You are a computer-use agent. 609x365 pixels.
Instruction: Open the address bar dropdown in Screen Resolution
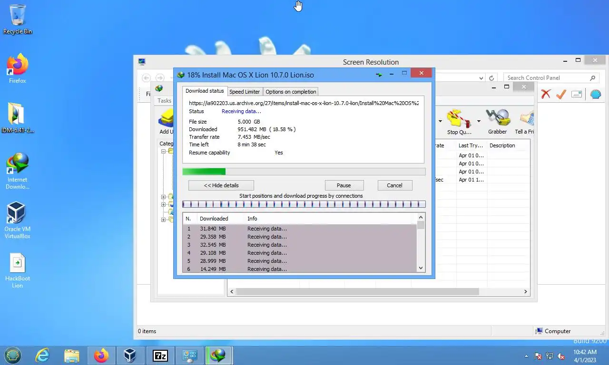tap(481, 78)
